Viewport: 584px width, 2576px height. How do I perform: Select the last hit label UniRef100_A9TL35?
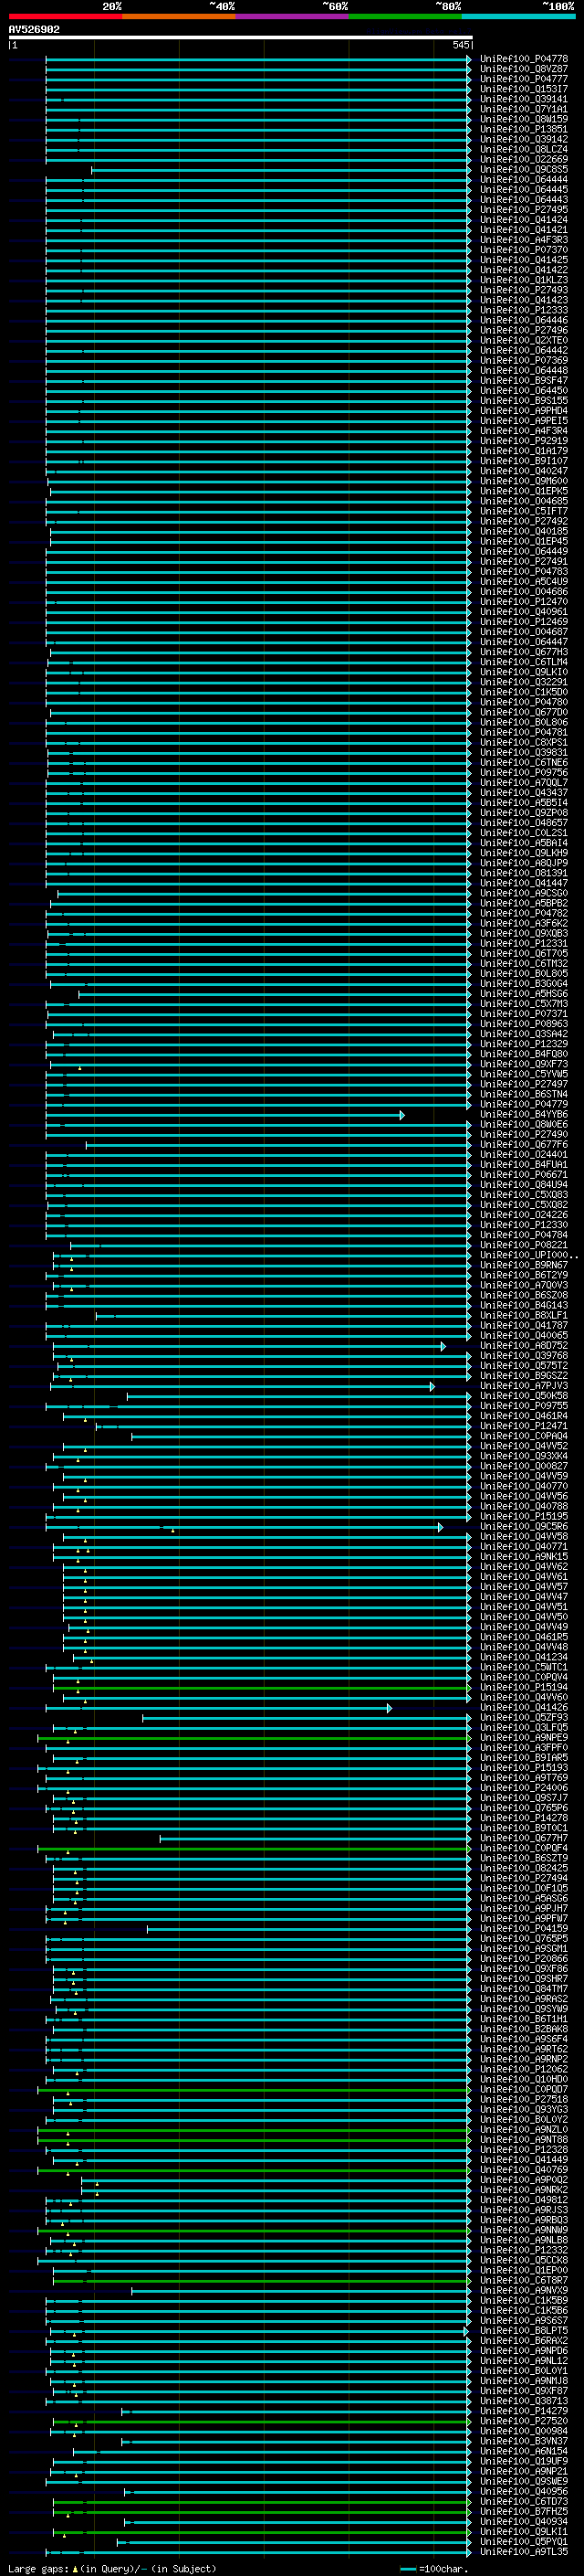[x=523, y=2552]
